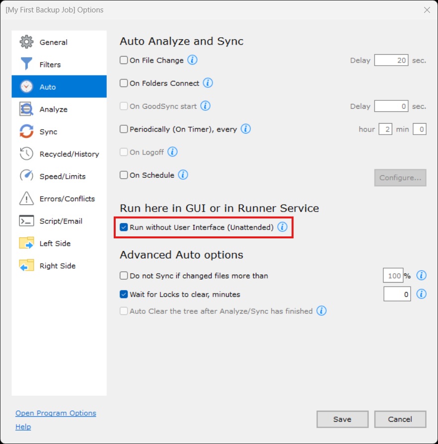Open the Script/Email tab

point(59,221)
